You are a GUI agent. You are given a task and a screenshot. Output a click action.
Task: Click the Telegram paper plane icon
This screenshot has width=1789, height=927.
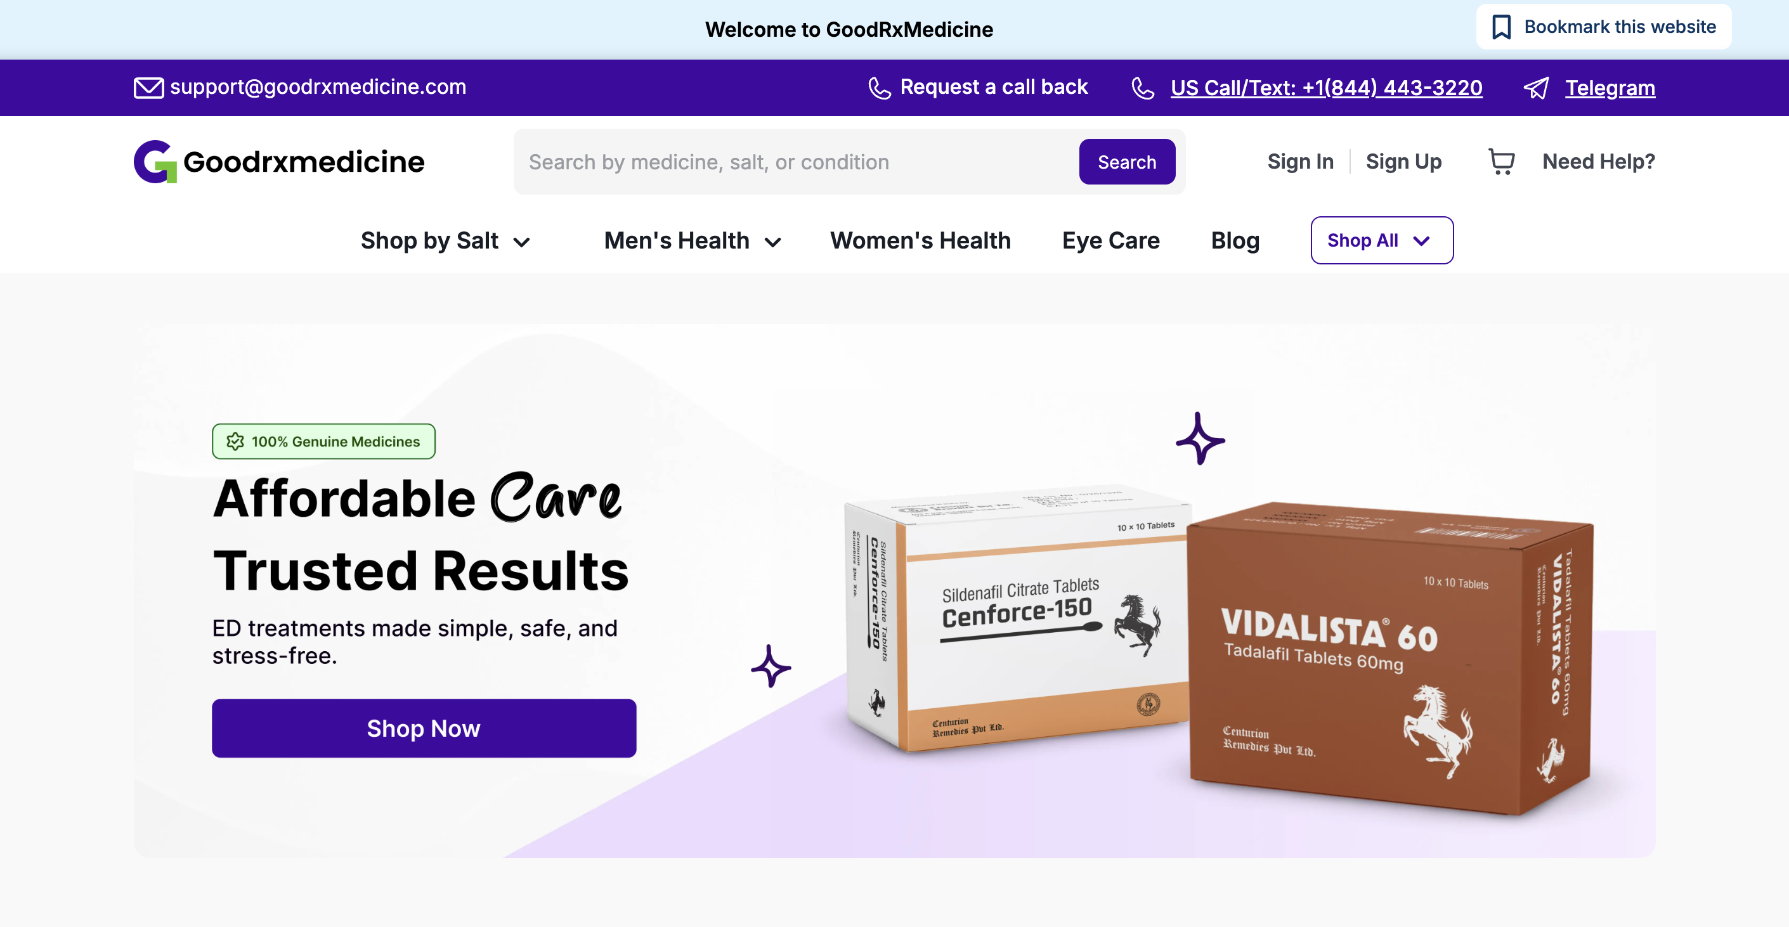(1536, 88)
